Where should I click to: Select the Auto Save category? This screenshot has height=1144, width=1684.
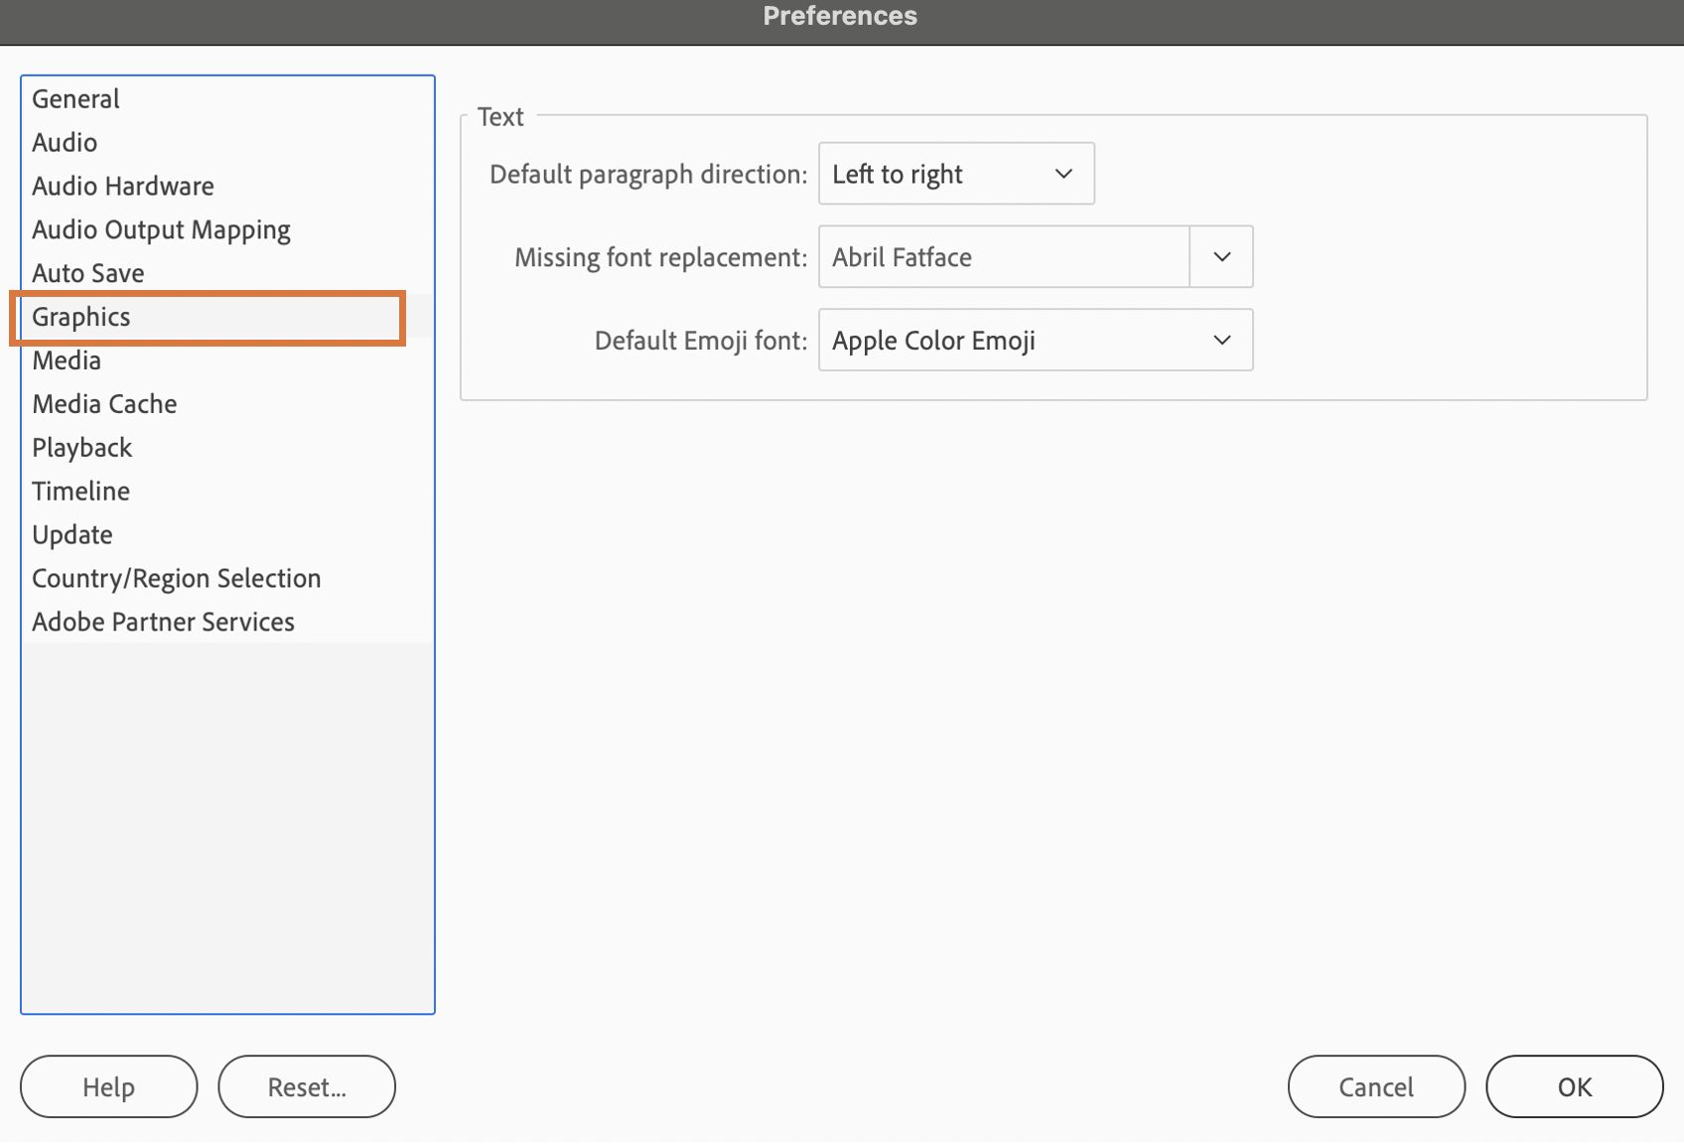point(88,273)
